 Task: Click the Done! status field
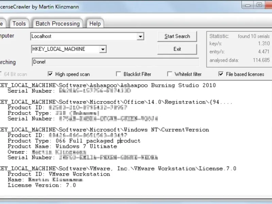pyautogui.click(x=115, y=62)
